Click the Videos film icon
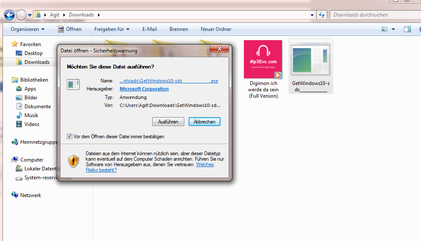This screenshot has height=241, width=421. coord(19,124)
